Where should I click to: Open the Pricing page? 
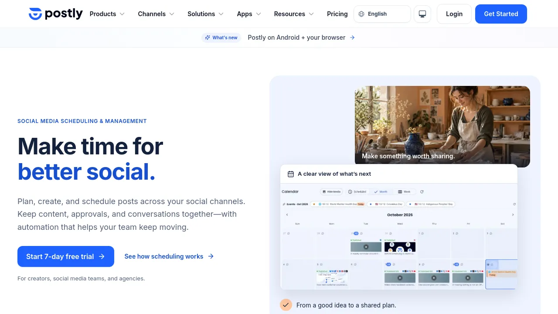pos(337,14)
